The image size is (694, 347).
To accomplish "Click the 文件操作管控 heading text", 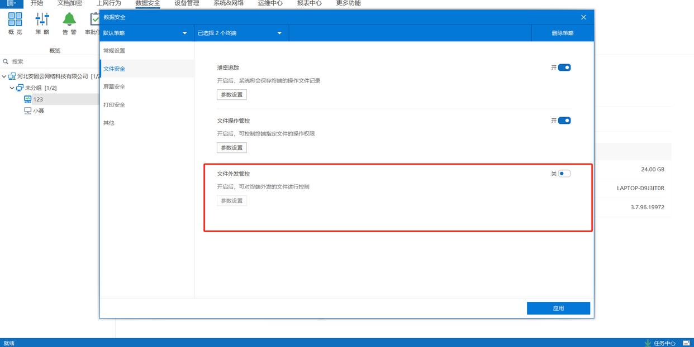I will click(x=234, y=121).
